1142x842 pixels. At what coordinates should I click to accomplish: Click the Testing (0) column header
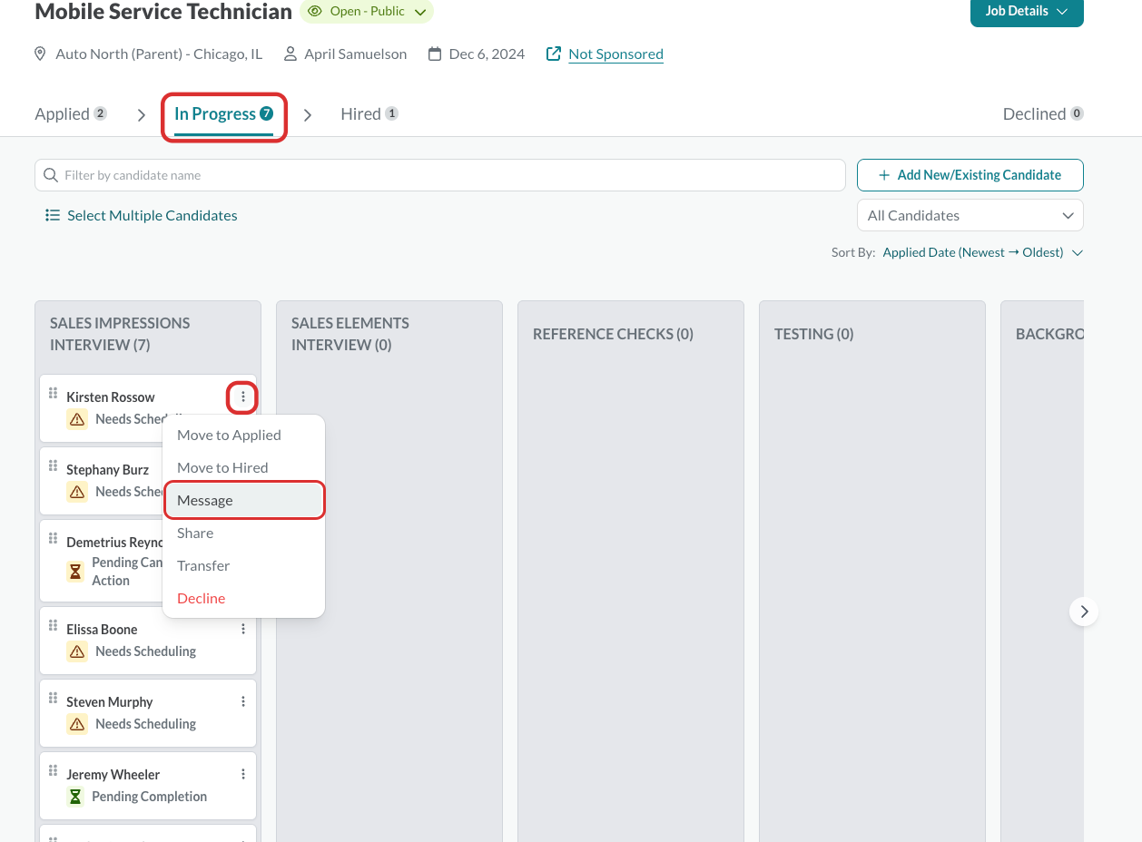813,334
